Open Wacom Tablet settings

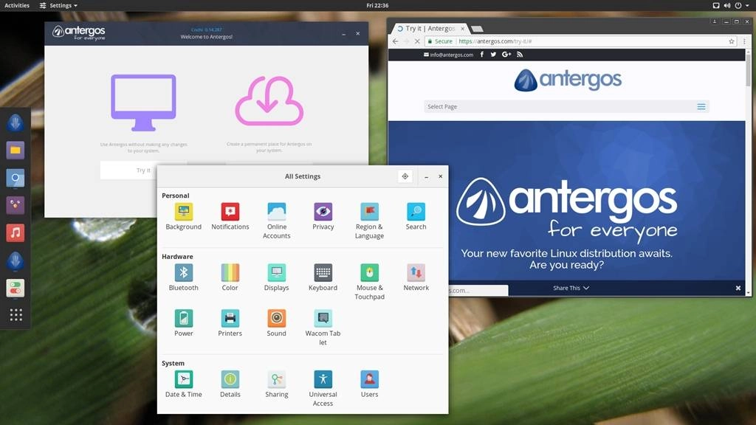click(323, 328)
